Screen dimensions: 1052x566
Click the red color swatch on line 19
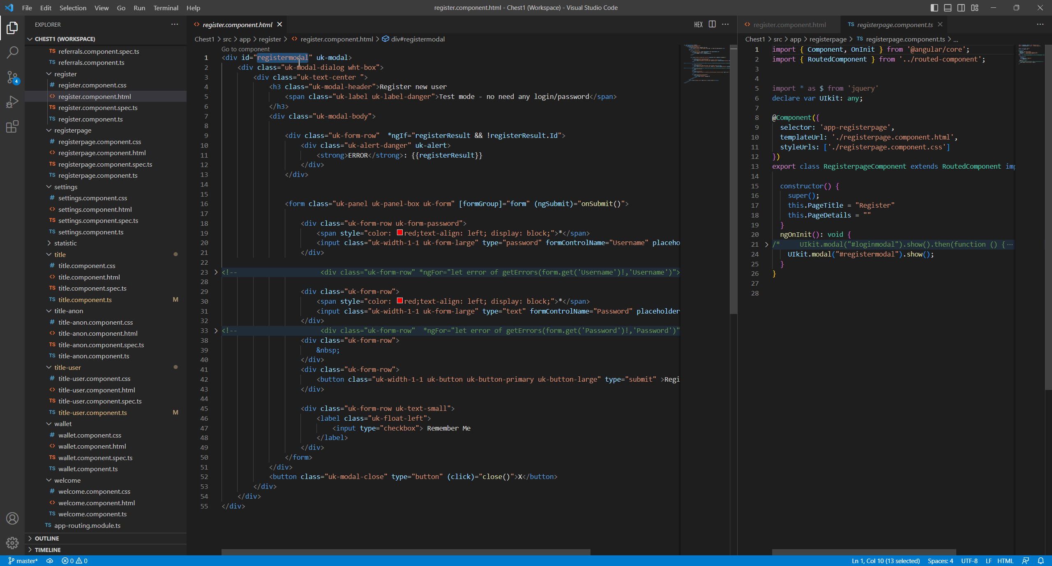tap(399, 233)
